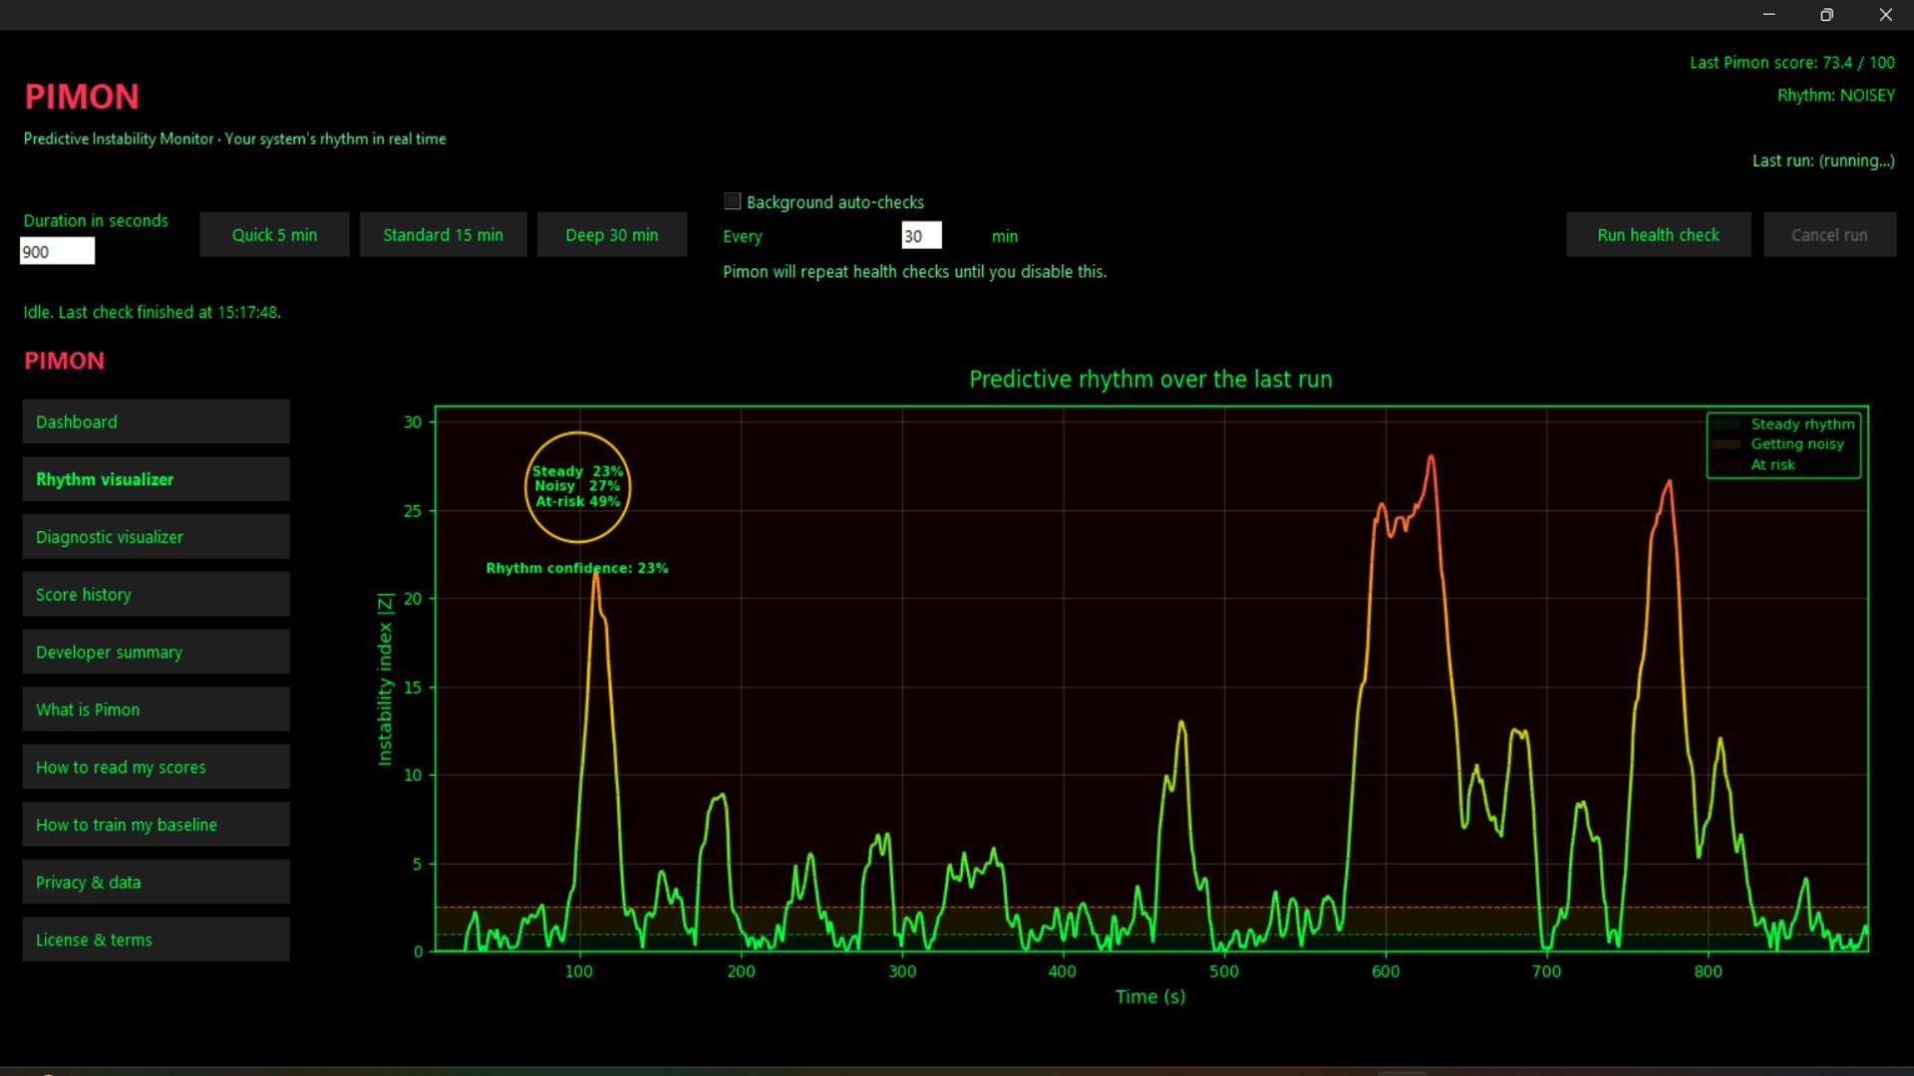Image resolution: width=1914 pixels, height=1076 pixels.
Task: Click the Cancel run button
Action: 1829,234
